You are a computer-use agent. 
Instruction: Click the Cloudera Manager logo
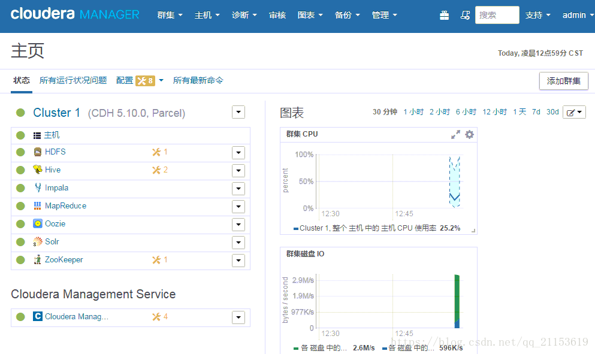[x=75, y=14]
